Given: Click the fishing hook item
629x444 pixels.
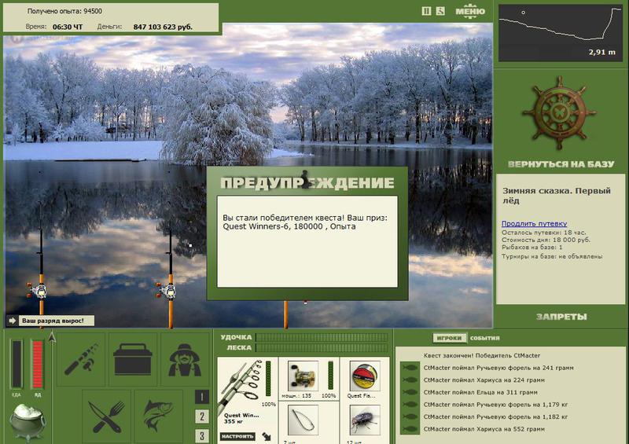Looking at the screenshot, I should pos(303,420).
